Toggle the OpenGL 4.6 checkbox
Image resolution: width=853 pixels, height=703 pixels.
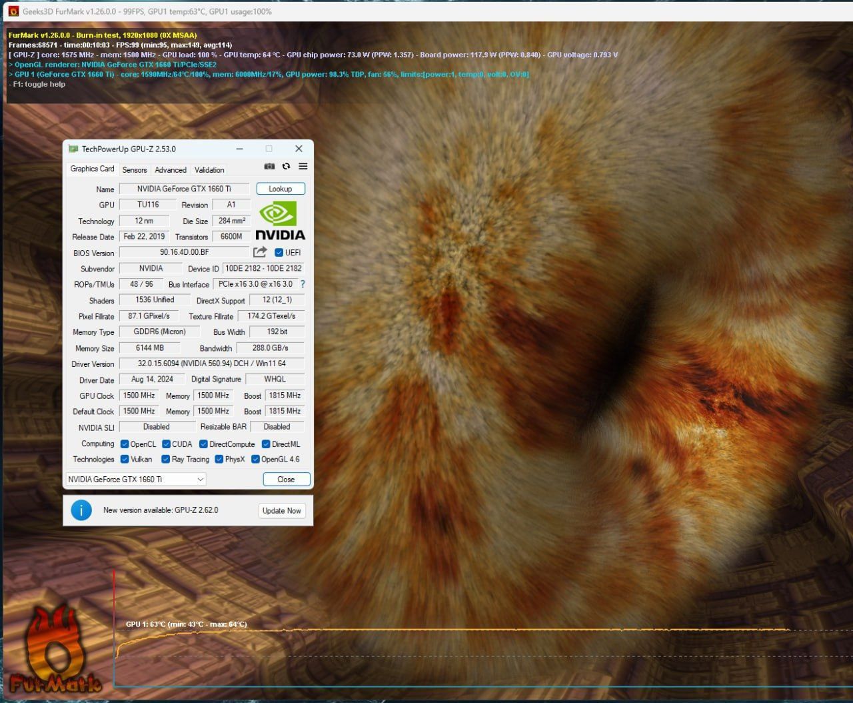tap(255, 460)
